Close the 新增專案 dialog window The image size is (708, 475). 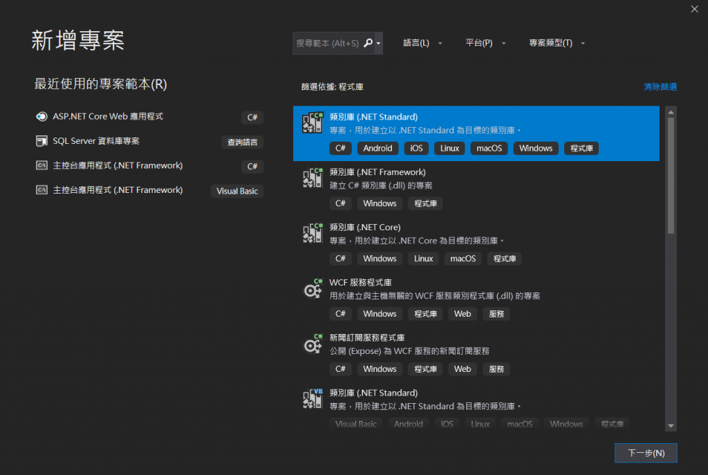(694, 9)
